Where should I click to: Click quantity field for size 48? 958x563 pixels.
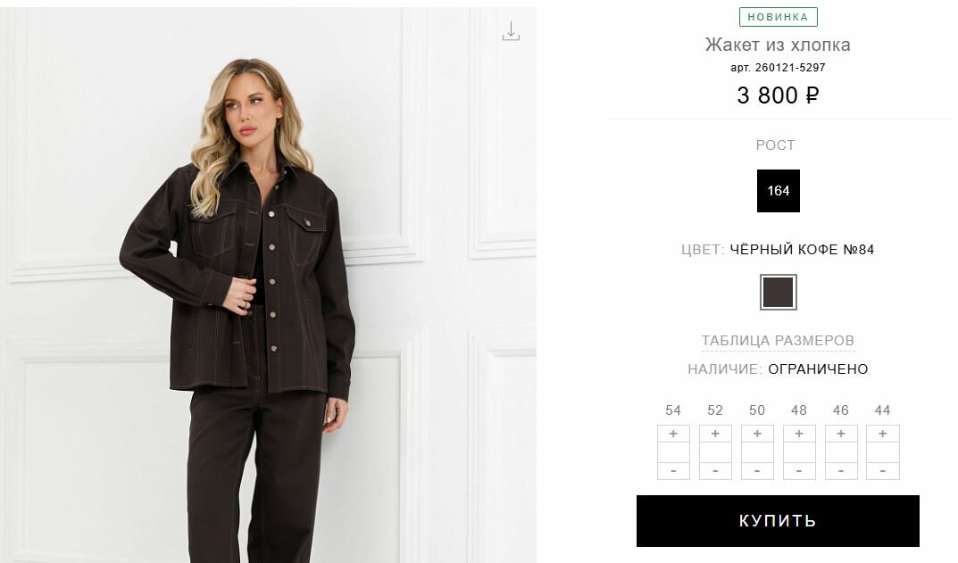pos(799,452)
